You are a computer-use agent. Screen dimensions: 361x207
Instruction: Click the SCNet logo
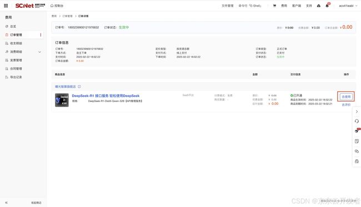(30, 6)
